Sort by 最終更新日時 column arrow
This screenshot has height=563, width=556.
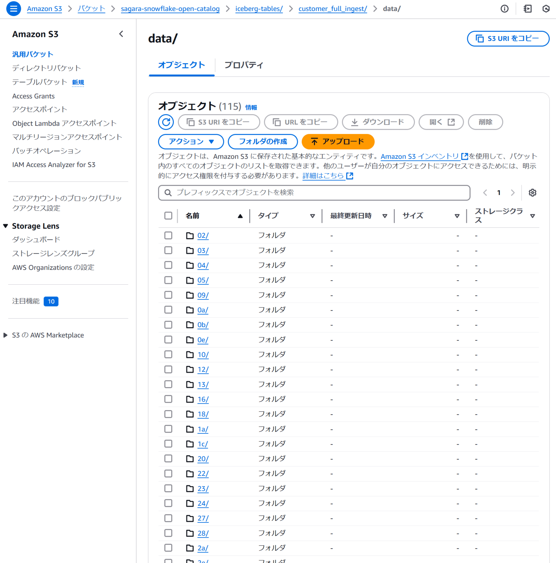(x=384, y=216)
